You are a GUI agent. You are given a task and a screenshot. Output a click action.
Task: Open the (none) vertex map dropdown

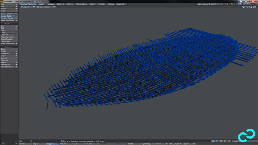click(x=244, y=141)
